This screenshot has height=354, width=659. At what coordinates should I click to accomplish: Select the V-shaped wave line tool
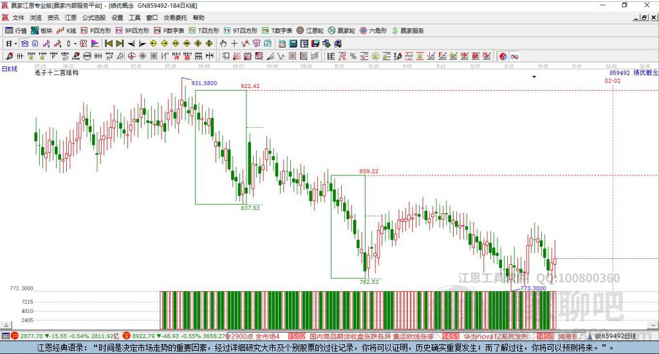pos(281,56)
